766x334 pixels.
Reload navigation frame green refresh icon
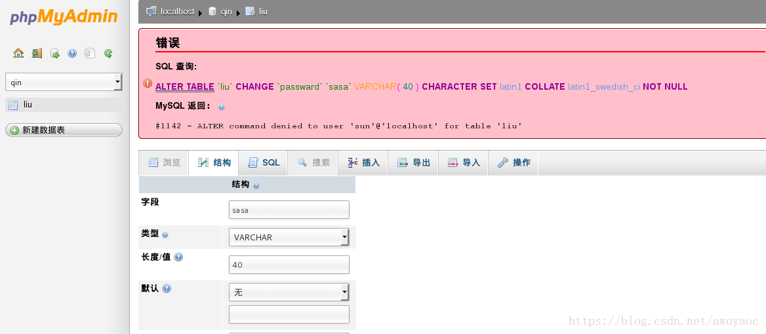[x=108, y=54]
